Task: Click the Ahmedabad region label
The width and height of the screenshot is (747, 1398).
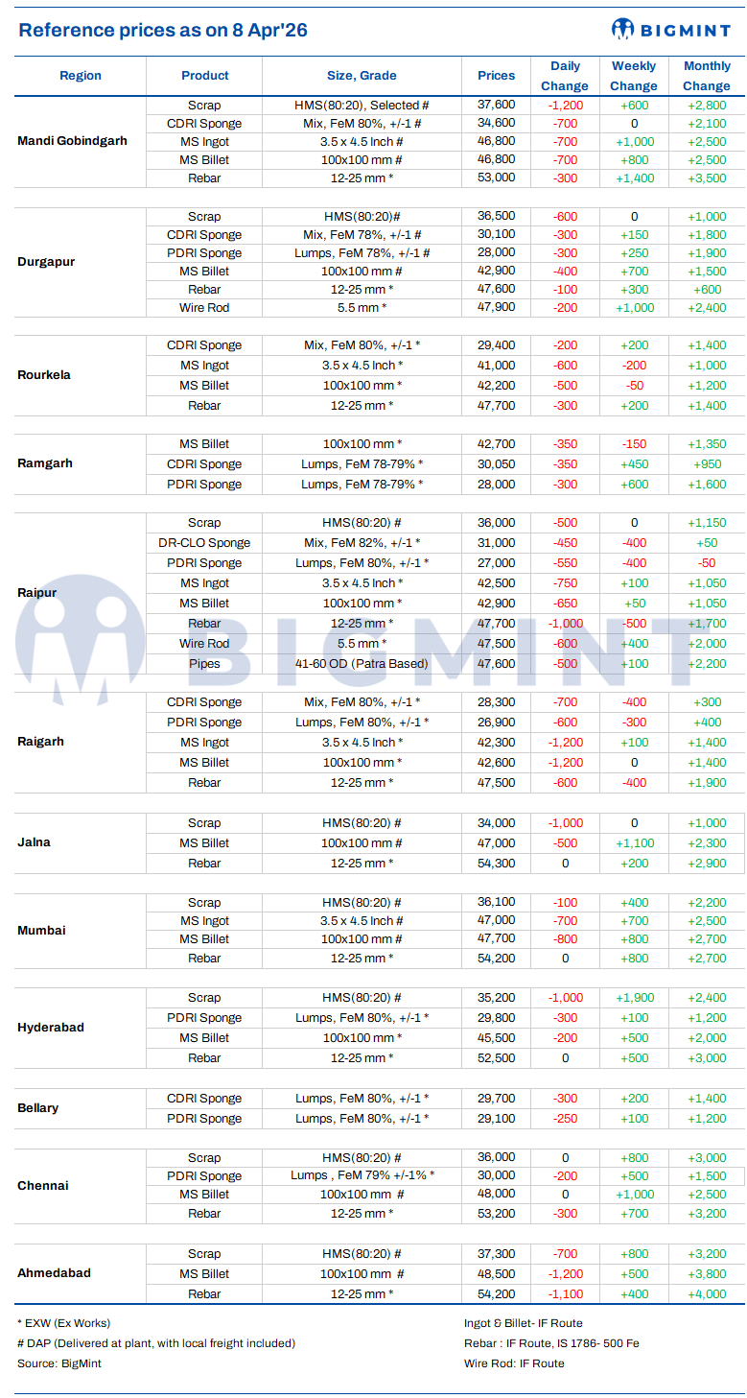Action: coord(54,1273)
